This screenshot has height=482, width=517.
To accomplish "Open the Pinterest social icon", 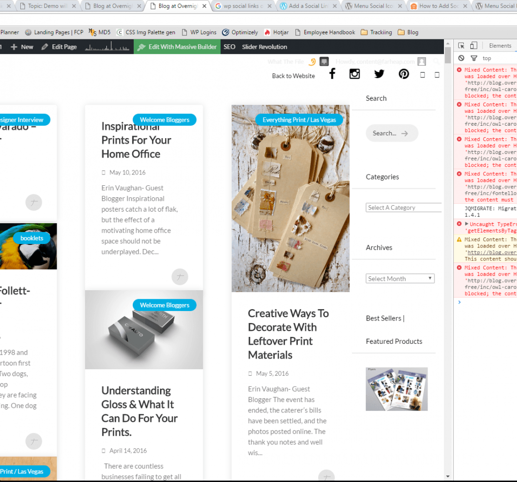I will (x=404, y=74).
